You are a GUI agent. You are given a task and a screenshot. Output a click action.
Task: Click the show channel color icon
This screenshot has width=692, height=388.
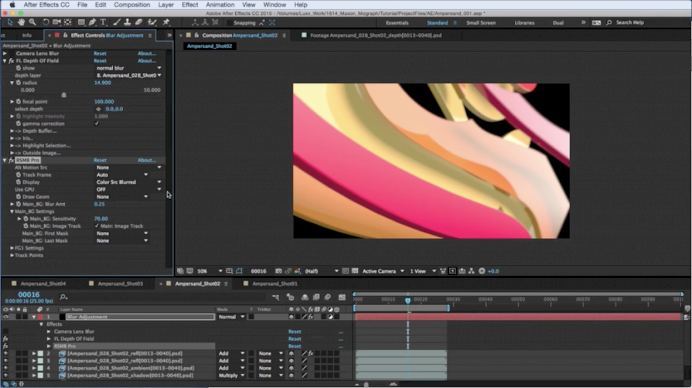(x=298, y=271)
